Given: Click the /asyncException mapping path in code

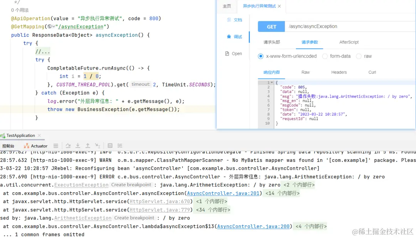Looking at the screenshot, I should 81,27.
